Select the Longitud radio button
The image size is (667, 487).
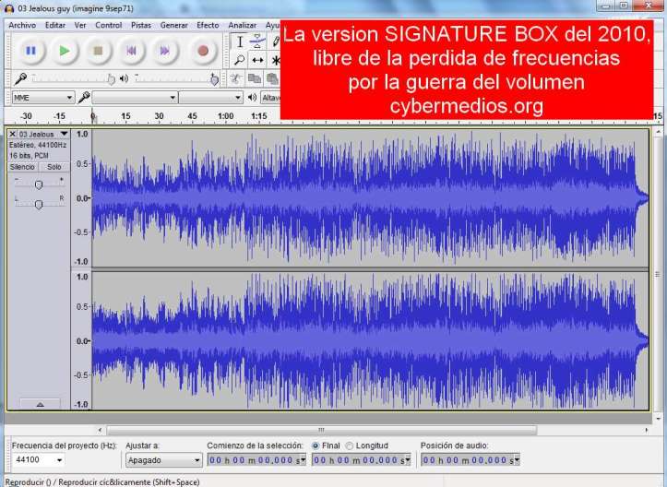click(x=350, y=445)
